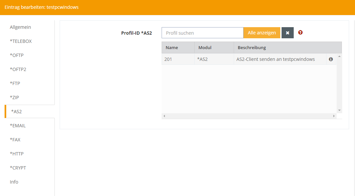Select the *EMAIL tab
The height and width of the screenshot is (196, 355).
(18, 126)
